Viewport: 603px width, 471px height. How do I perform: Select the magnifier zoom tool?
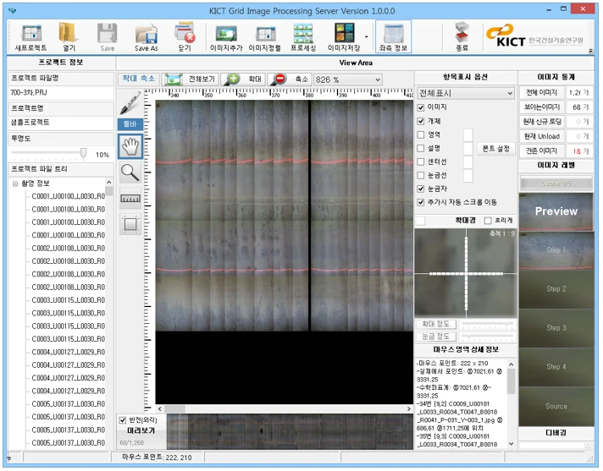(130, 173)
